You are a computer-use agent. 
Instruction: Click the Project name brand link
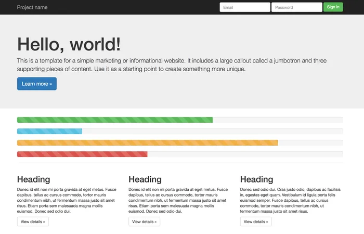pyautogui.click(x=32, y=7)
